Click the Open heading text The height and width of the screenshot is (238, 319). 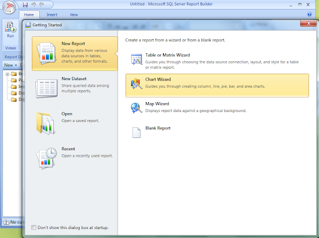[x=67, y=114]
